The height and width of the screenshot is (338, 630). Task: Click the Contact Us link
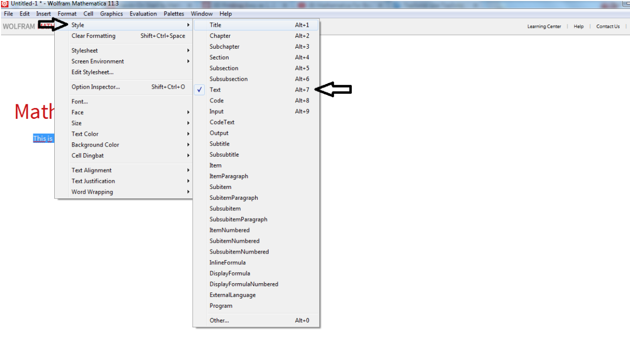point(608,27)
